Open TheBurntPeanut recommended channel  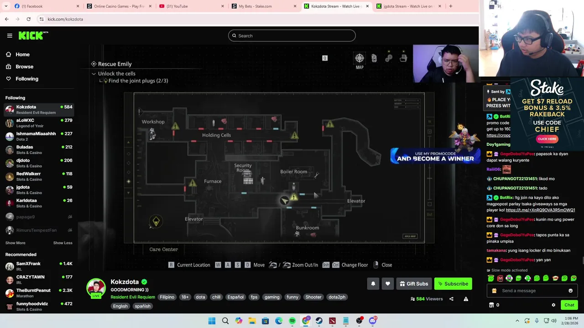tap(39, 293)
